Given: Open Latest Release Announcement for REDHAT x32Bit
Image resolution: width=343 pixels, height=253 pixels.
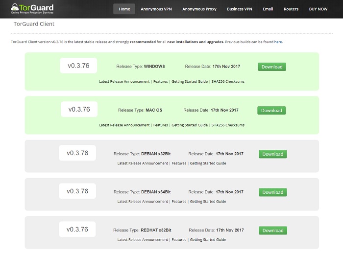Looking at the screenshot, I should [143, 240].
